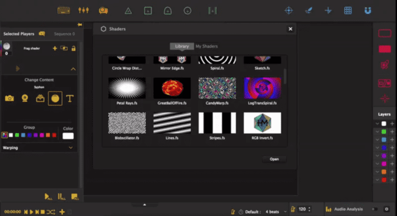Click the Selected Players tab
The height and width of the screenshot is (216, 397).
[x=19, y=34]
